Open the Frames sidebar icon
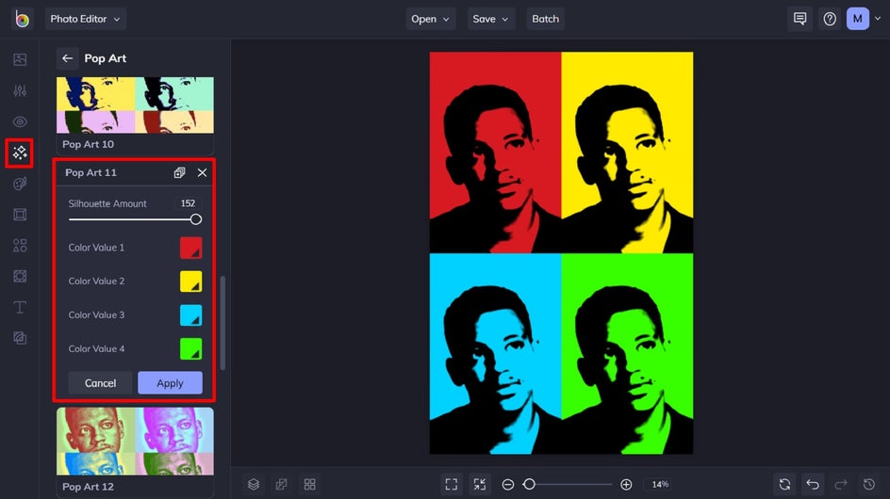The height and width of the screenshot is (499, 890). [x=20, y=215]
